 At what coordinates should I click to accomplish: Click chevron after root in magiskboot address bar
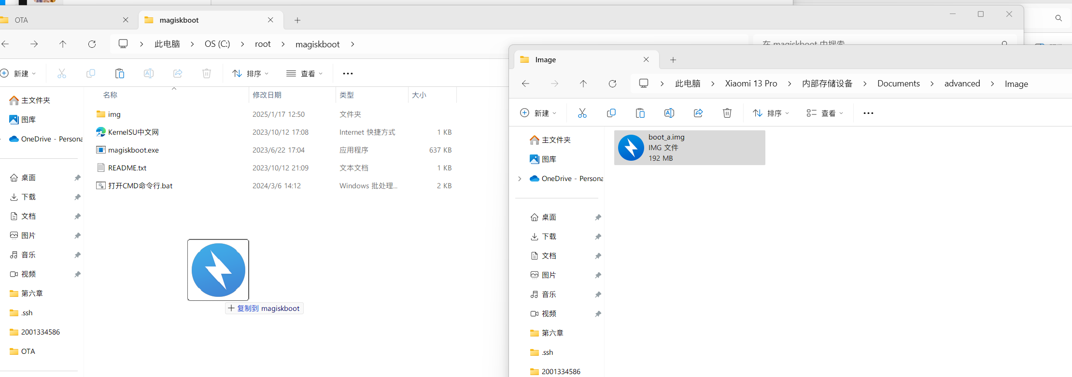[x=283, y=44]
